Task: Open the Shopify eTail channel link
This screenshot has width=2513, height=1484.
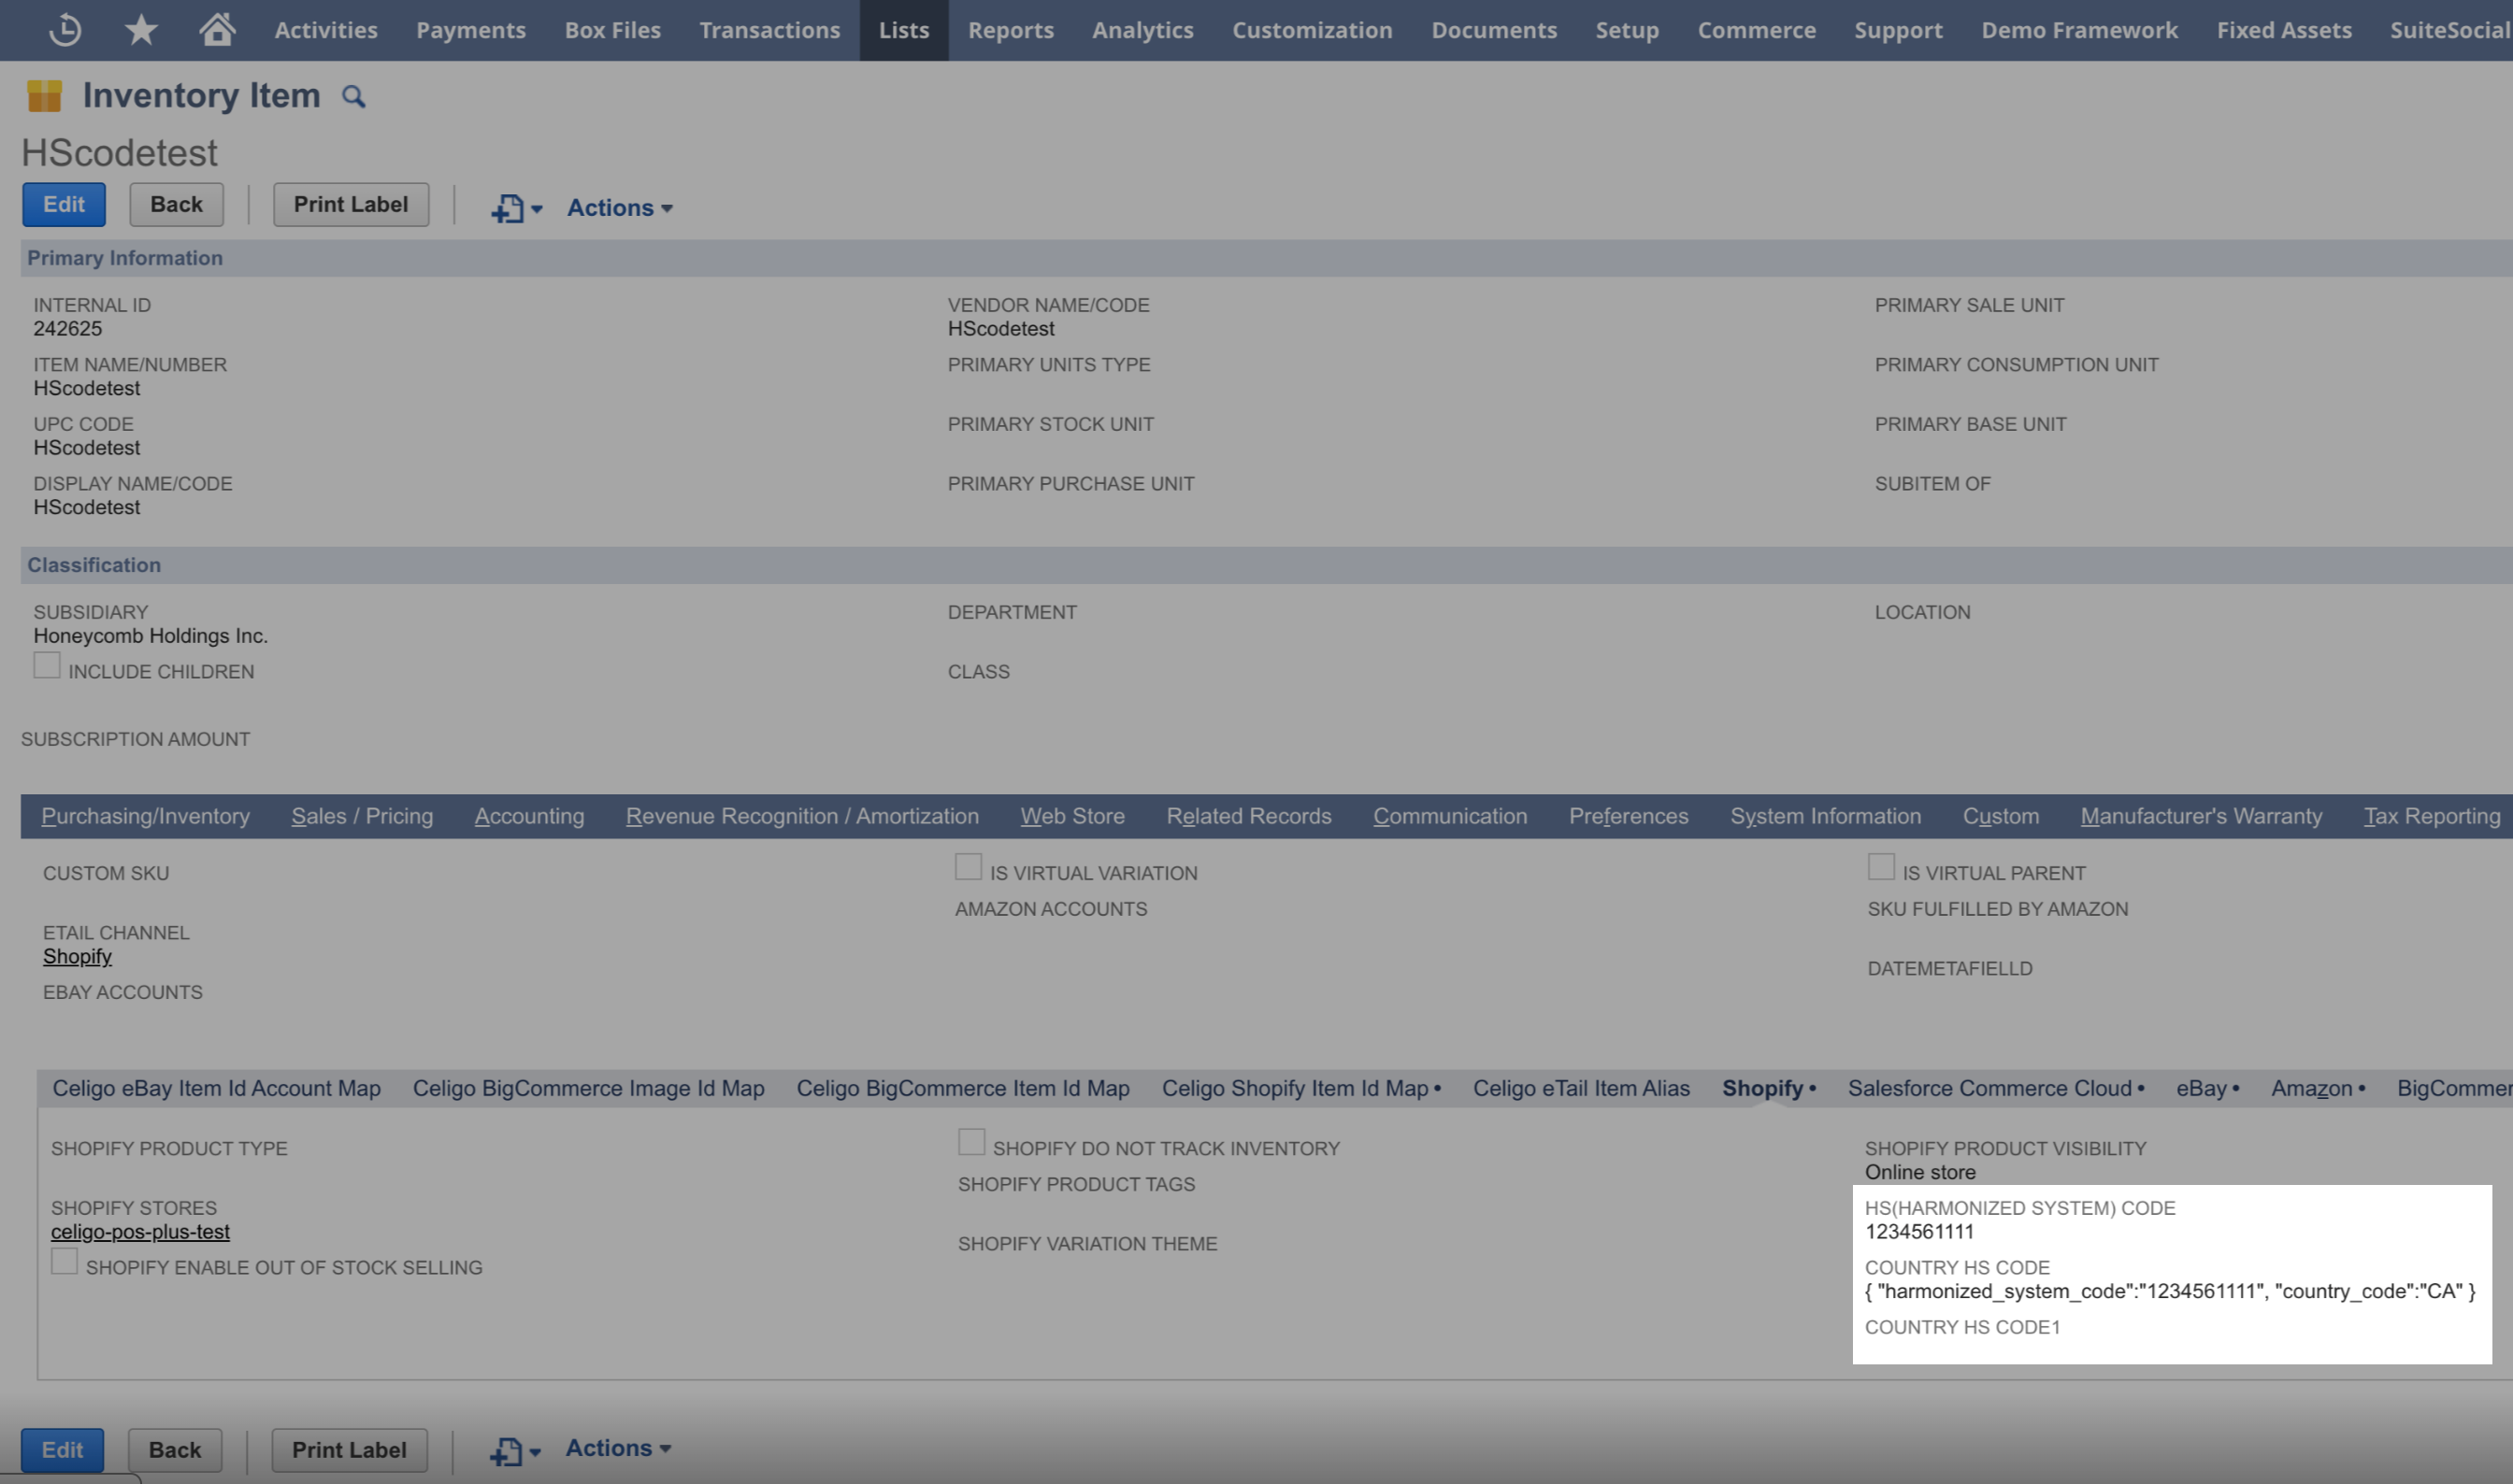Action: pos(77,957)
